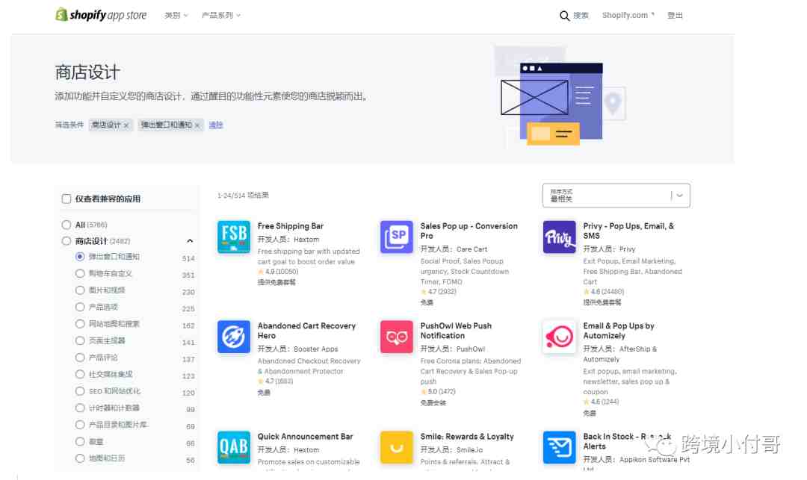The width and height of the screenshot is (807, 480).
Task: Select the SEO 和网站优化 radio option
Action: point(80,391)
